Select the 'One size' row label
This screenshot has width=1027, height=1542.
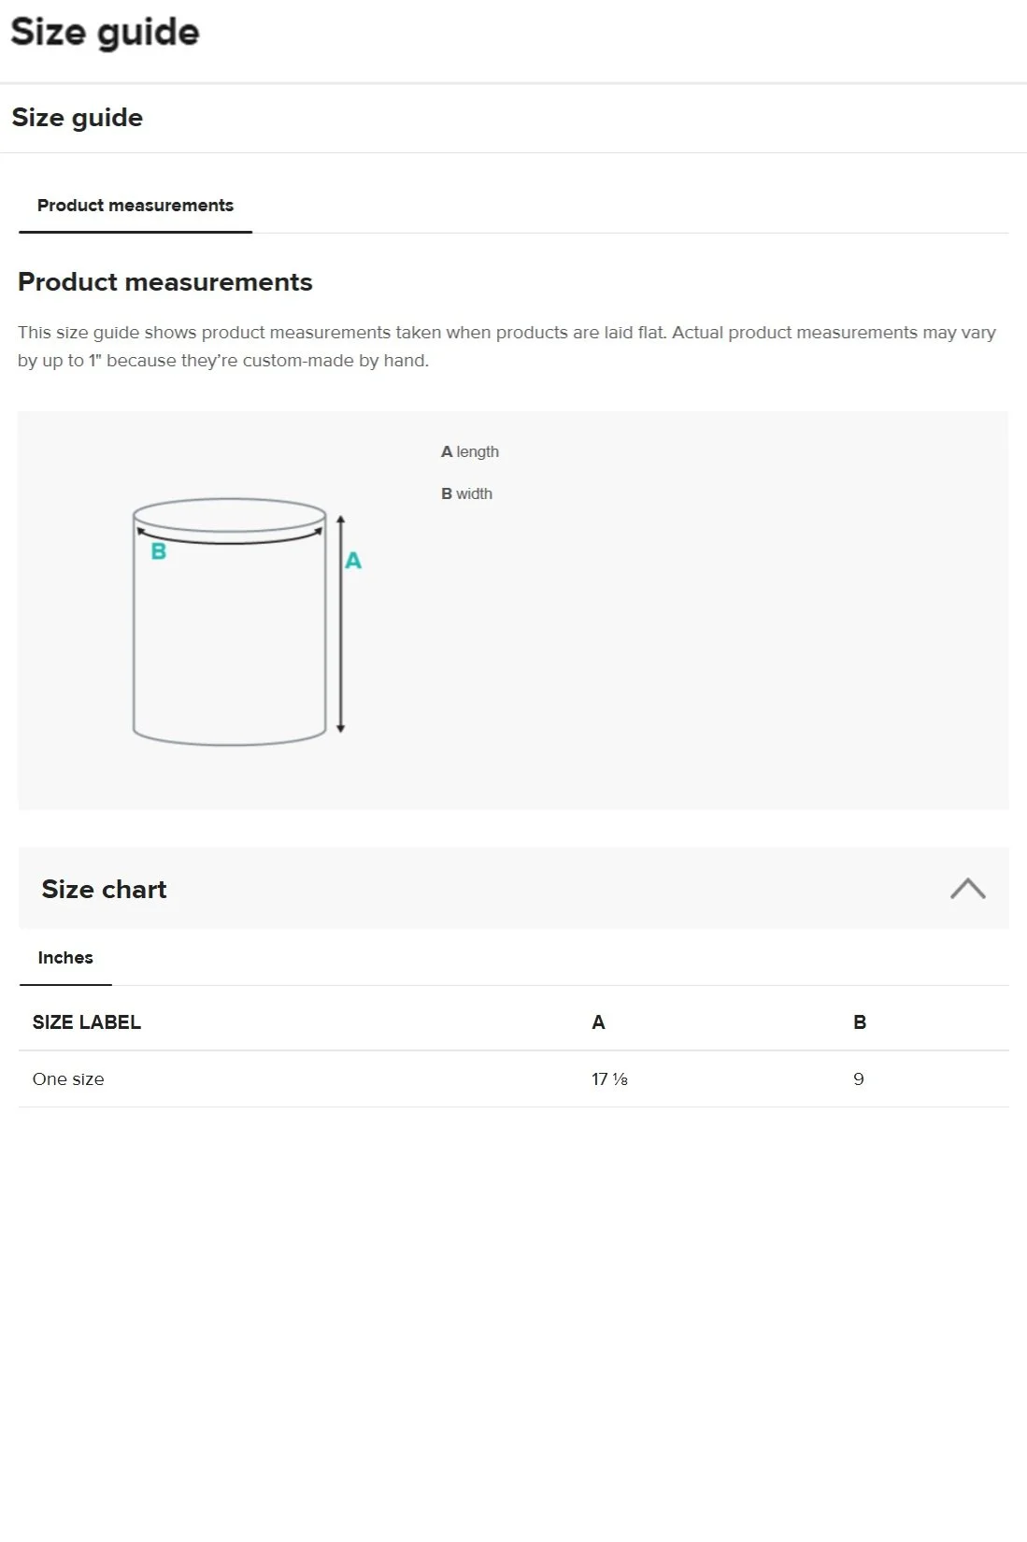68,1079
